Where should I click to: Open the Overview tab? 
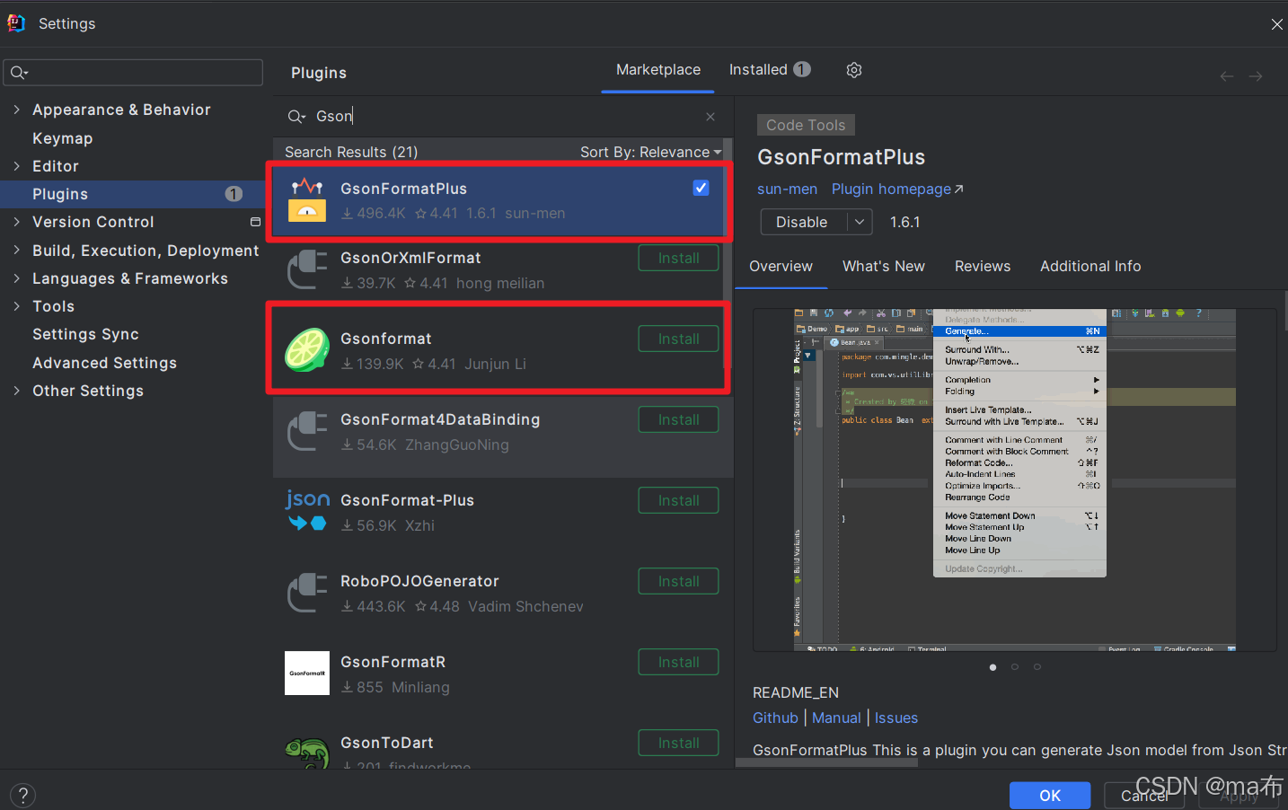point(781,267)
